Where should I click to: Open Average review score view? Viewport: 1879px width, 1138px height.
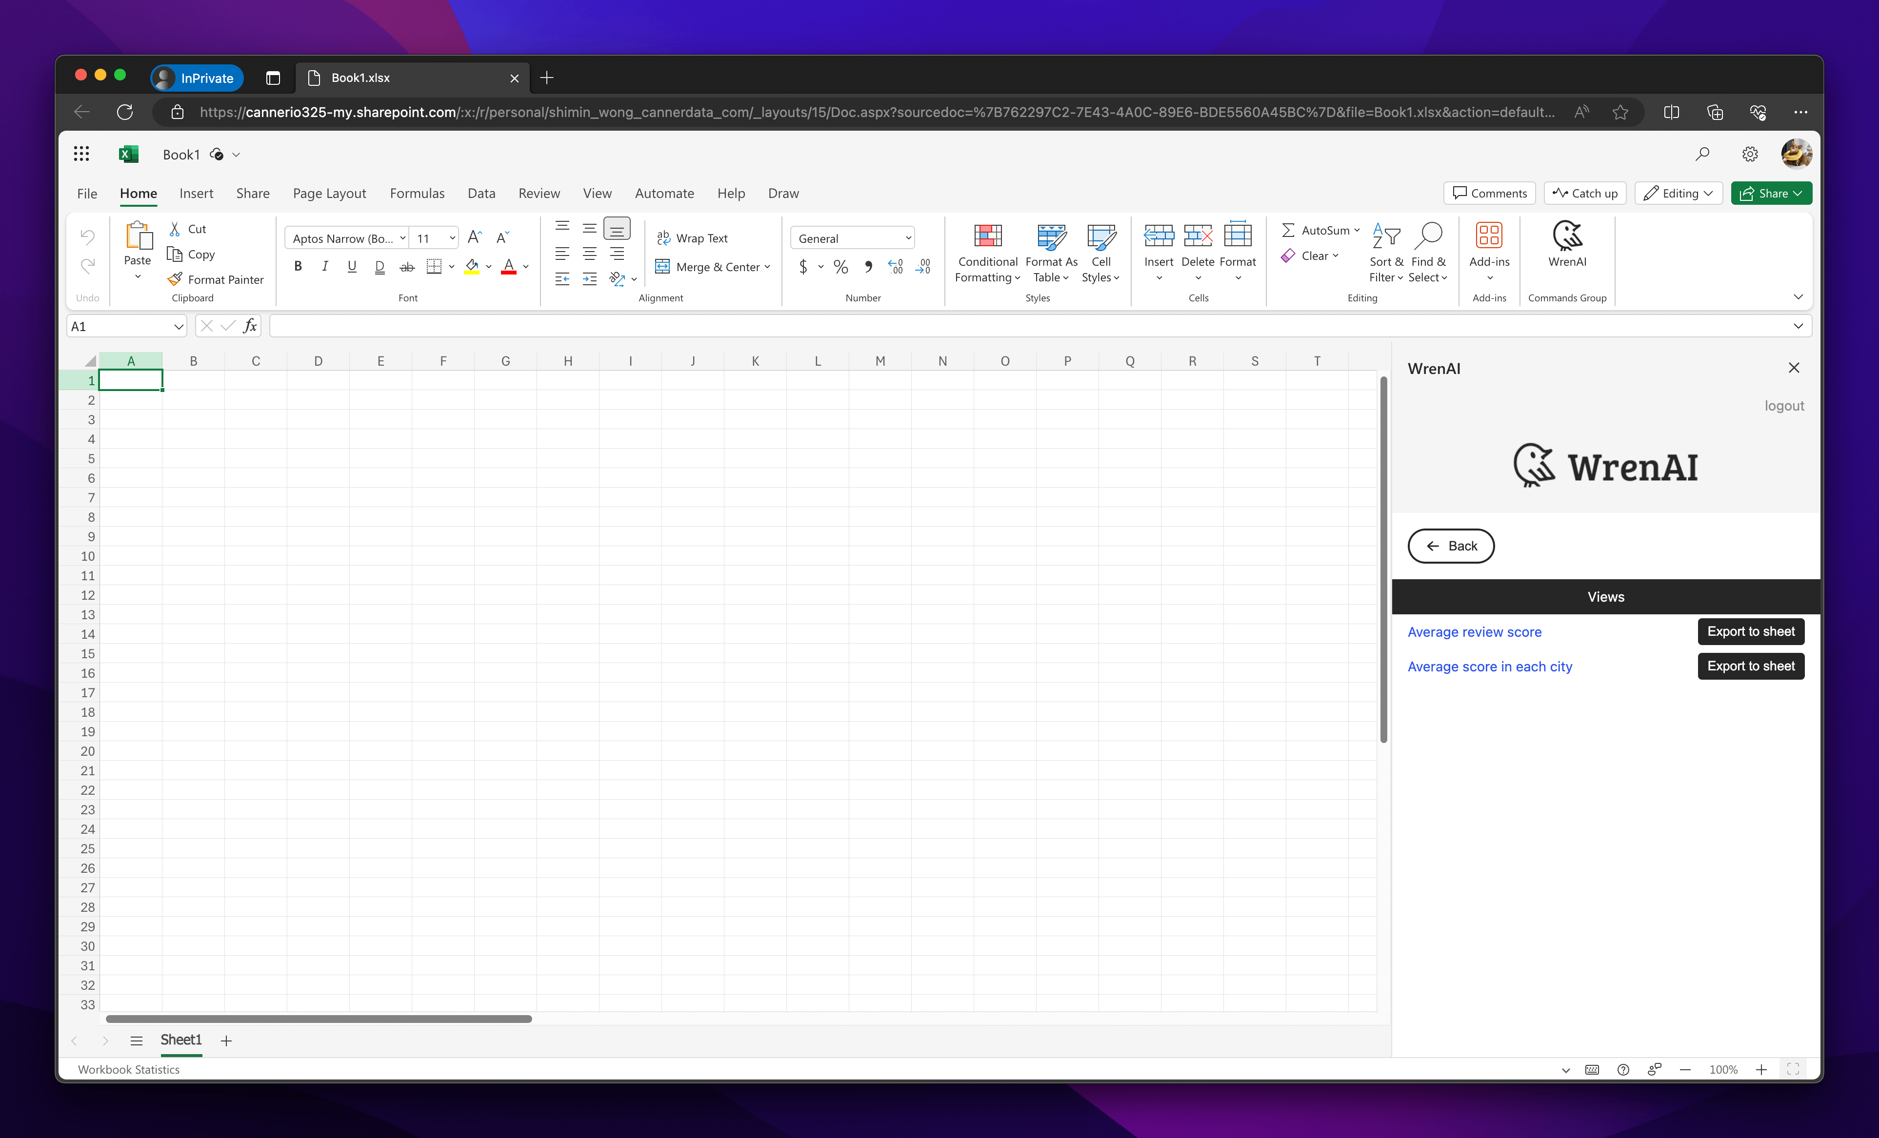[x=1474, y=632]
